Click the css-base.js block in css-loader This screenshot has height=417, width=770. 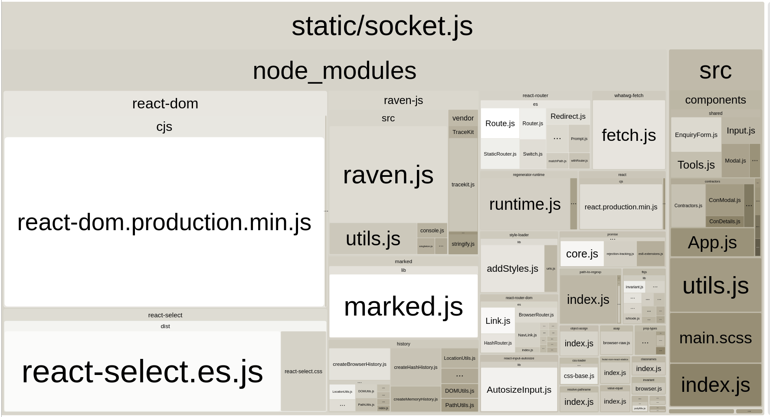(579, 375)
